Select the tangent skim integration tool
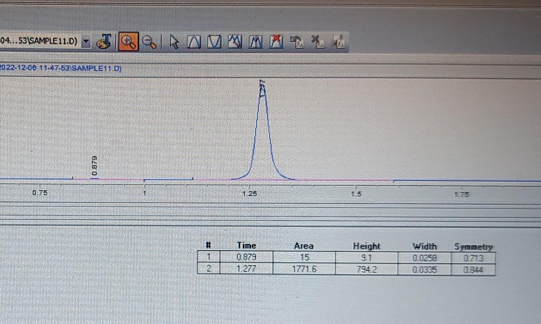 pos(235,42)
